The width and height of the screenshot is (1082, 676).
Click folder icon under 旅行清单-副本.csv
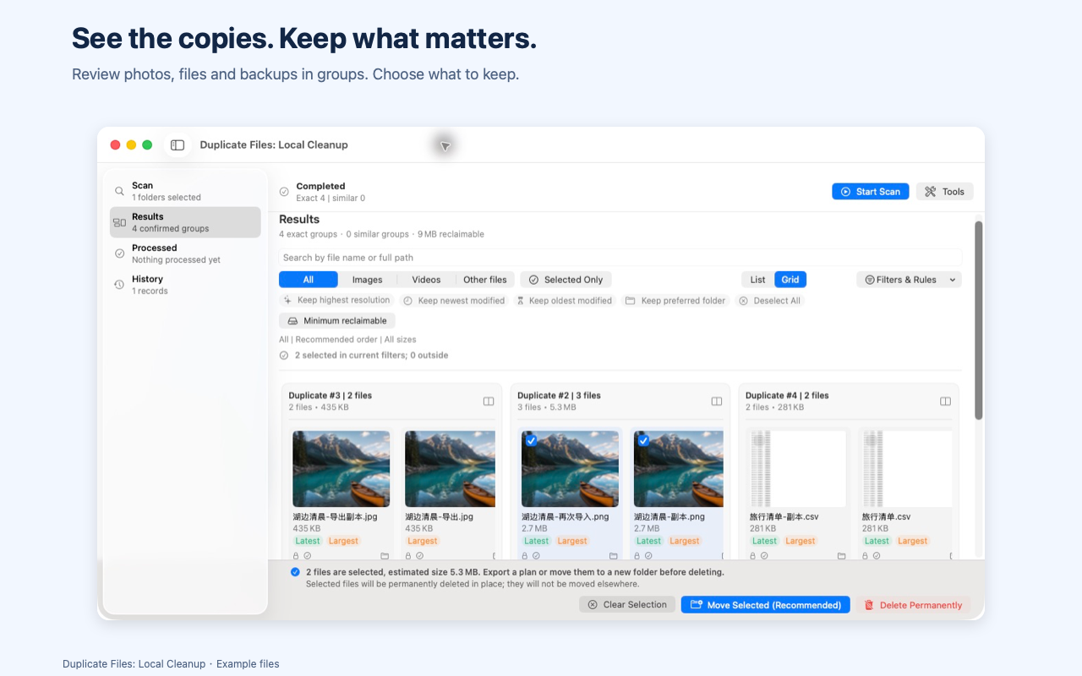[x=842, y=556]
